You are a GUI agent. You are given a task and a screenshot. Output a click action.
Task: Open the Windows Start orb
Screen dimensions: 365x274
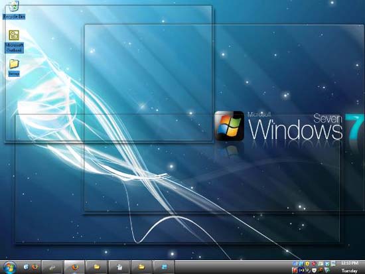pos(9,267)
